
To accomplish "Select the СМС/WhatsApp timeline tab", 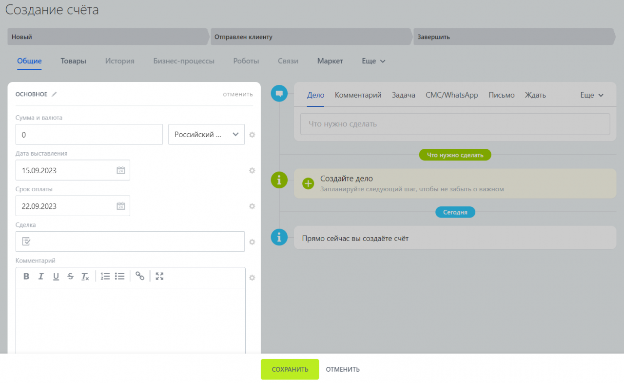I will click(x=452, y=95).
